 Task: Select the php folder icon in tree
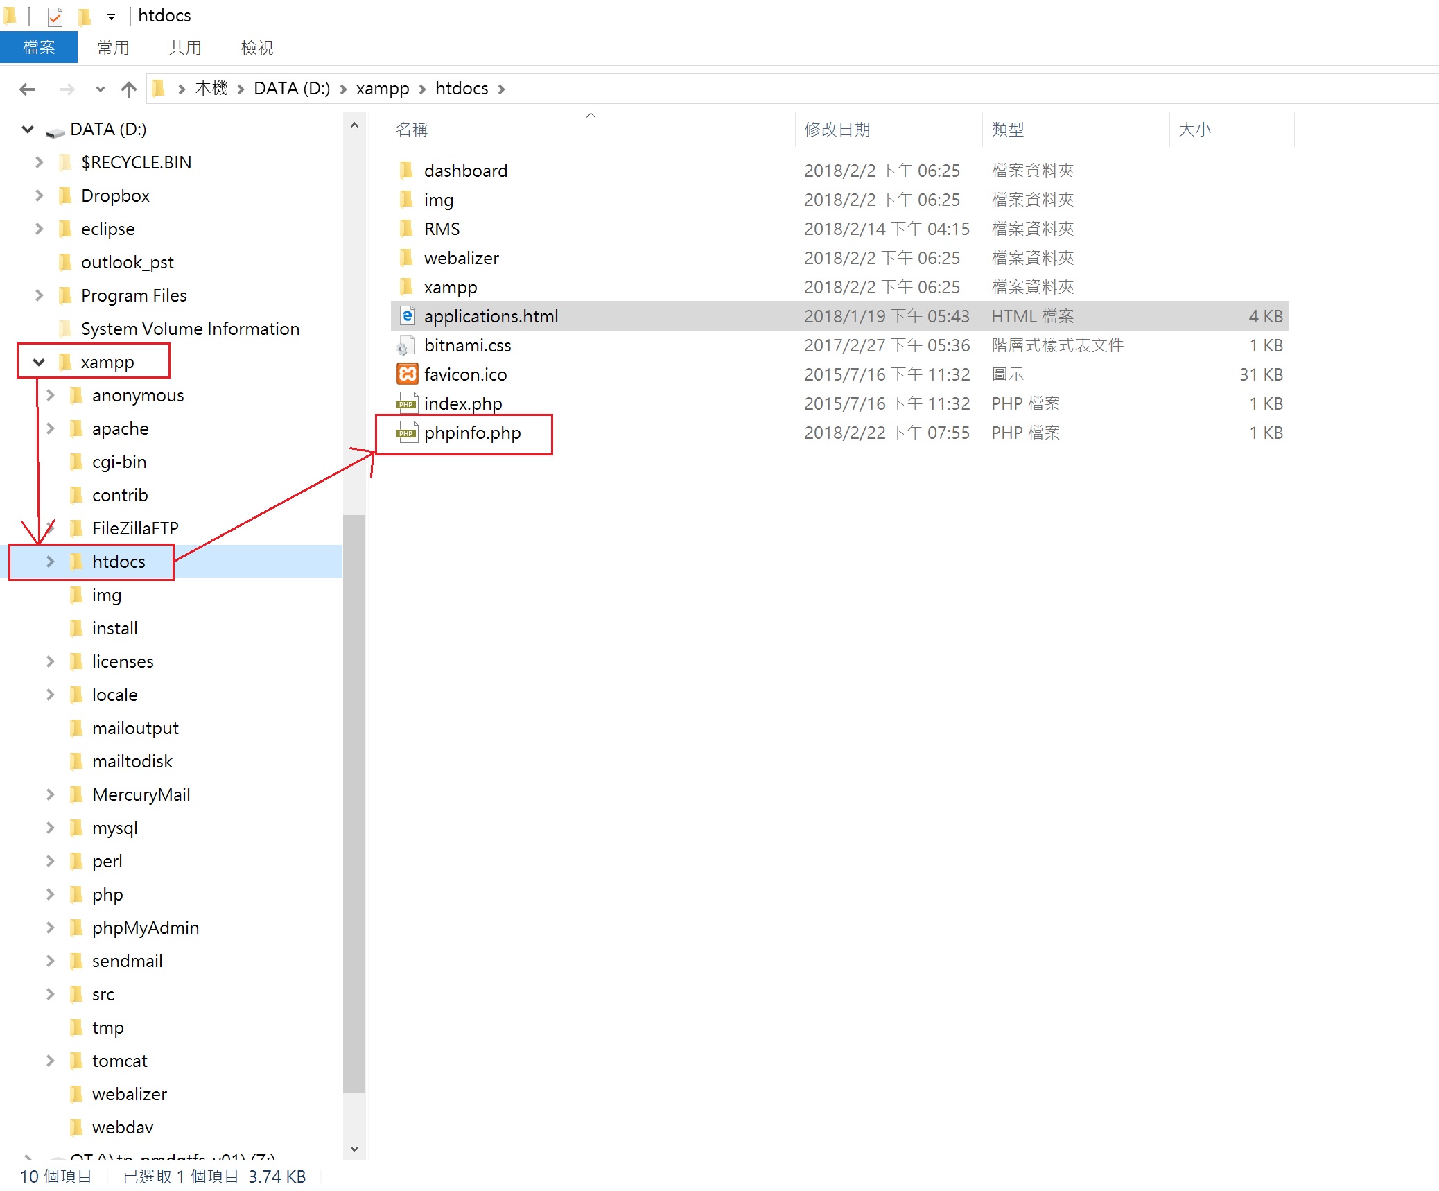point(77,894)
